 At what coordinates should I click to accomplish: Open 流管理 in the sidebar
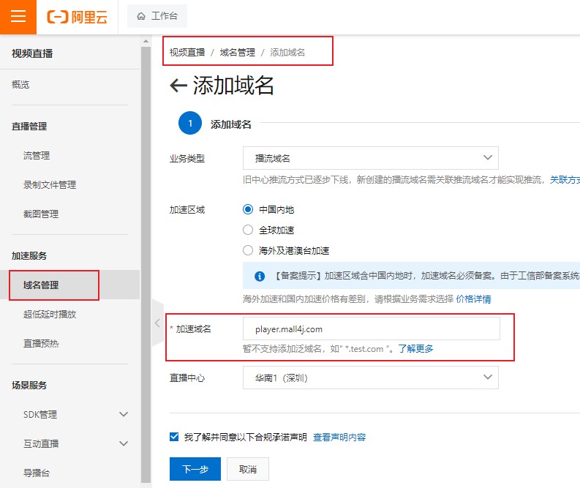37,156
